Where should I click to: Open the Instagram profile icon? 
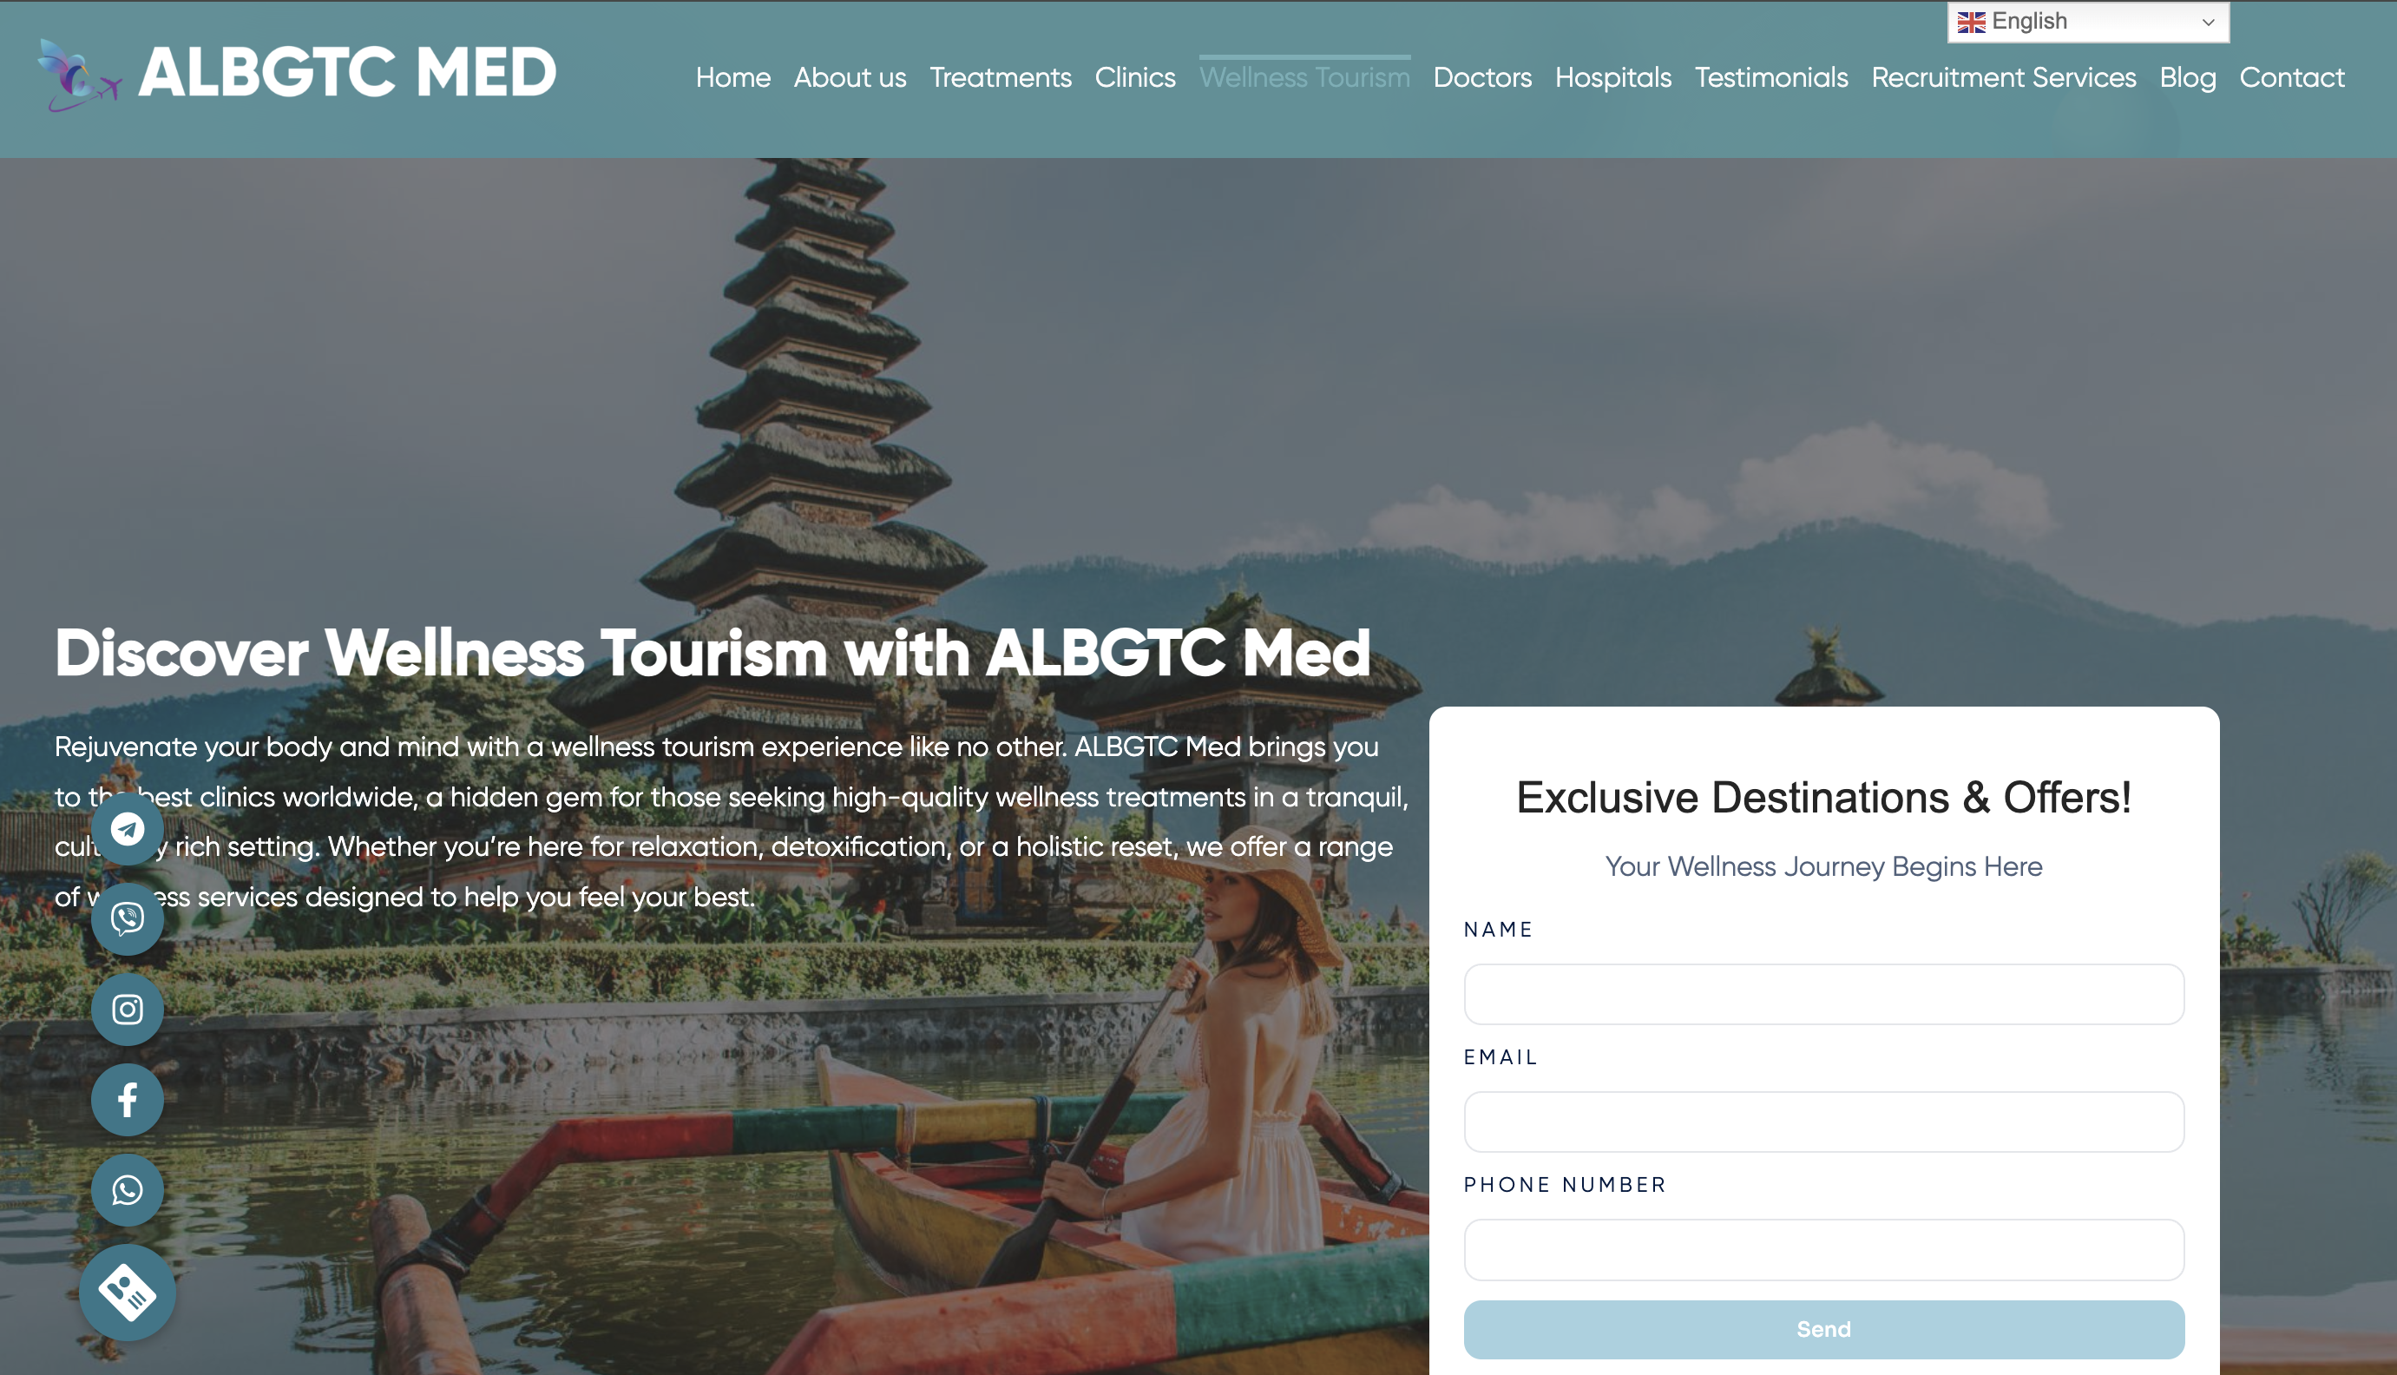pyautogui.click(x=128, y=1010)
